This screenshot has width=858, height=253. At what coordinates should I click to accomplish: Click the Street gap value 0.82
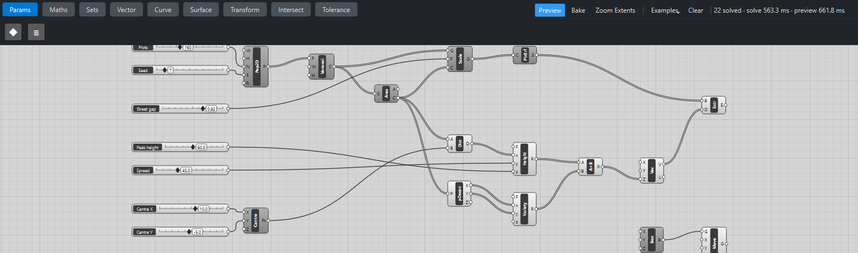click(x=211, y=109)
